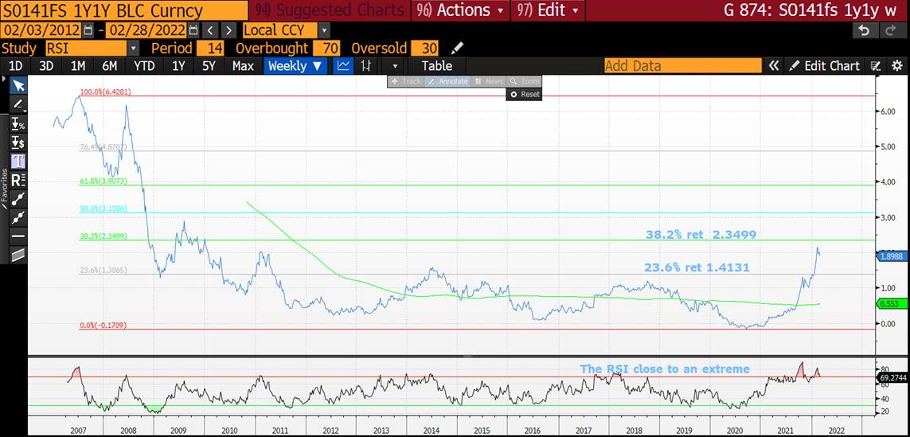Select the pencil line-drawing tool
910x437 pixels.
[18, 105]
